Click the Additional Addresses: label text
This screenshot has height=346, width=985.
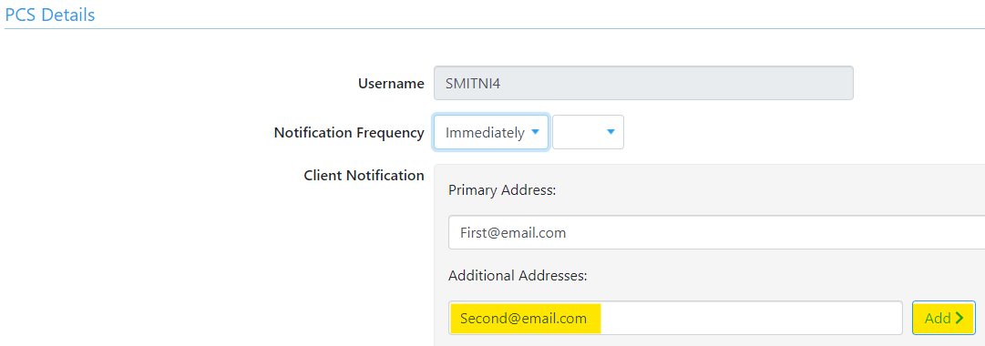click(x=518, y=276)
